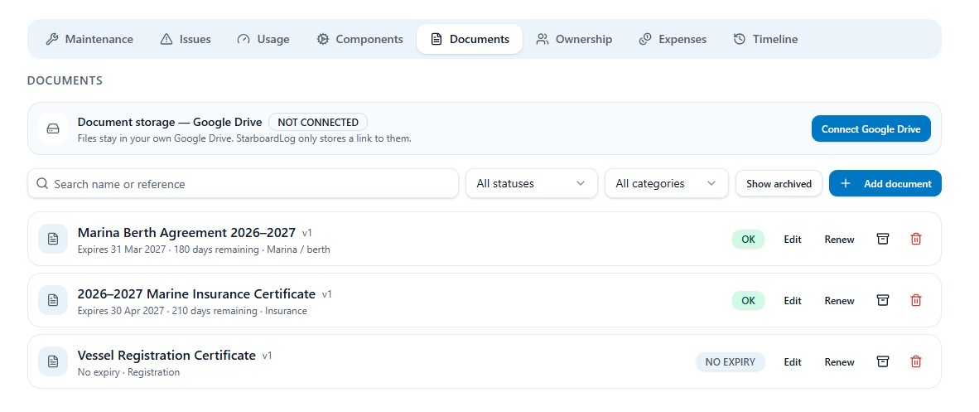The image size is (979, 412).
Task: Click the Marine Insurance Certificate file icon
Action: (x=53, y=300)
